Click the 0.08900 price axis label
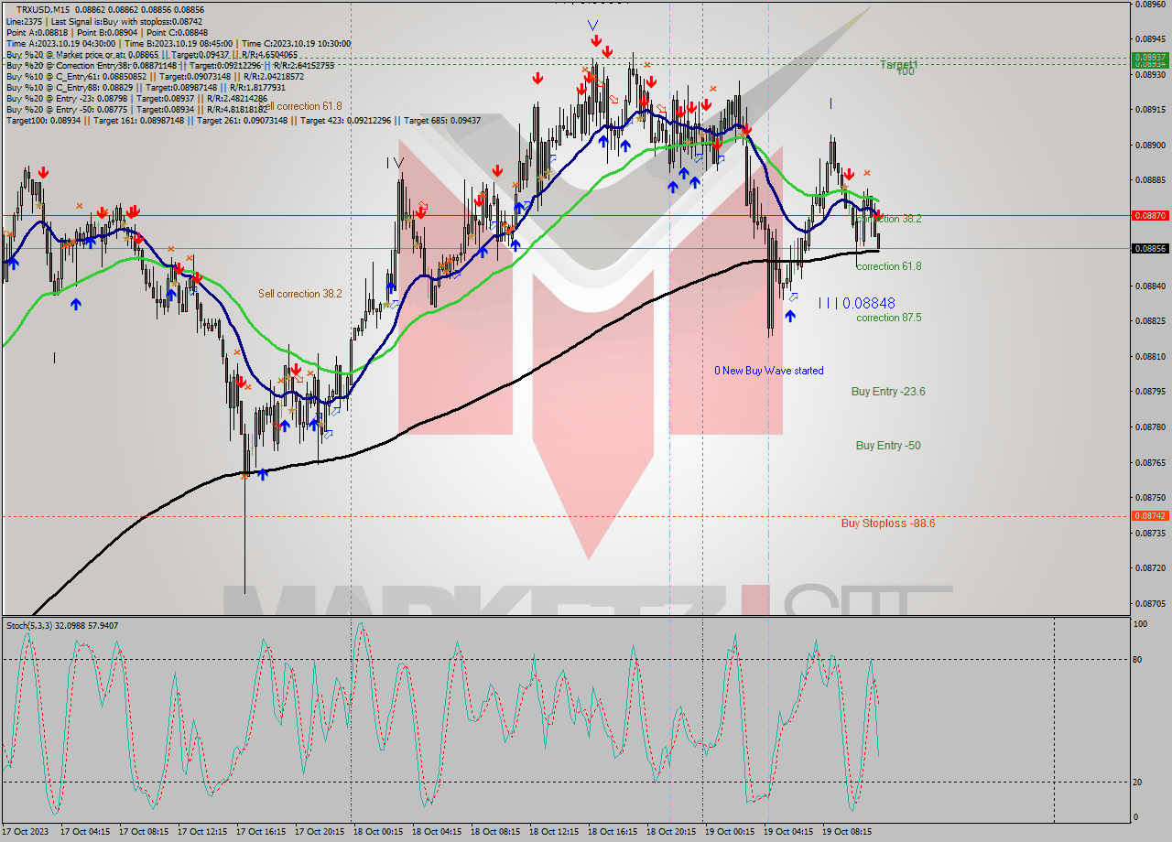 pos(1150,146)
